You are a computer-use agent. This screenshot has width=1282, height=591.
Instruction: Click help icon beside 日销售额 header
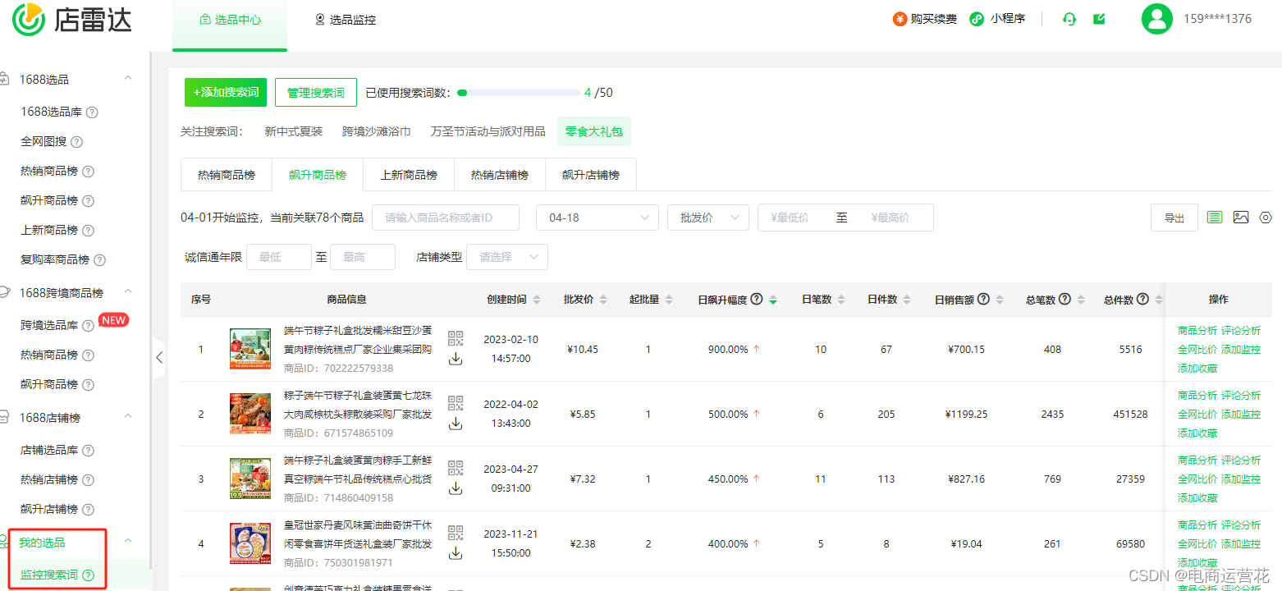coord(983,299)
